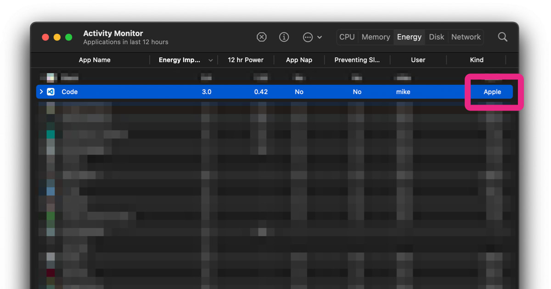The image size is (551, 289).
Task: Click the more options ellipsis icon
Action: pyautogui.click(x=307, y=37)
